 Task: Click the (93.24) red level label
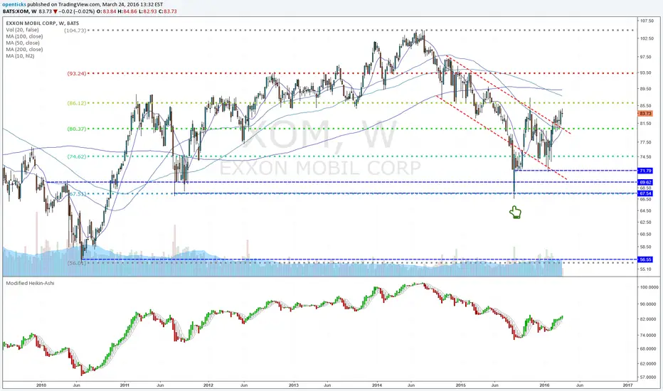click(77, 73)
